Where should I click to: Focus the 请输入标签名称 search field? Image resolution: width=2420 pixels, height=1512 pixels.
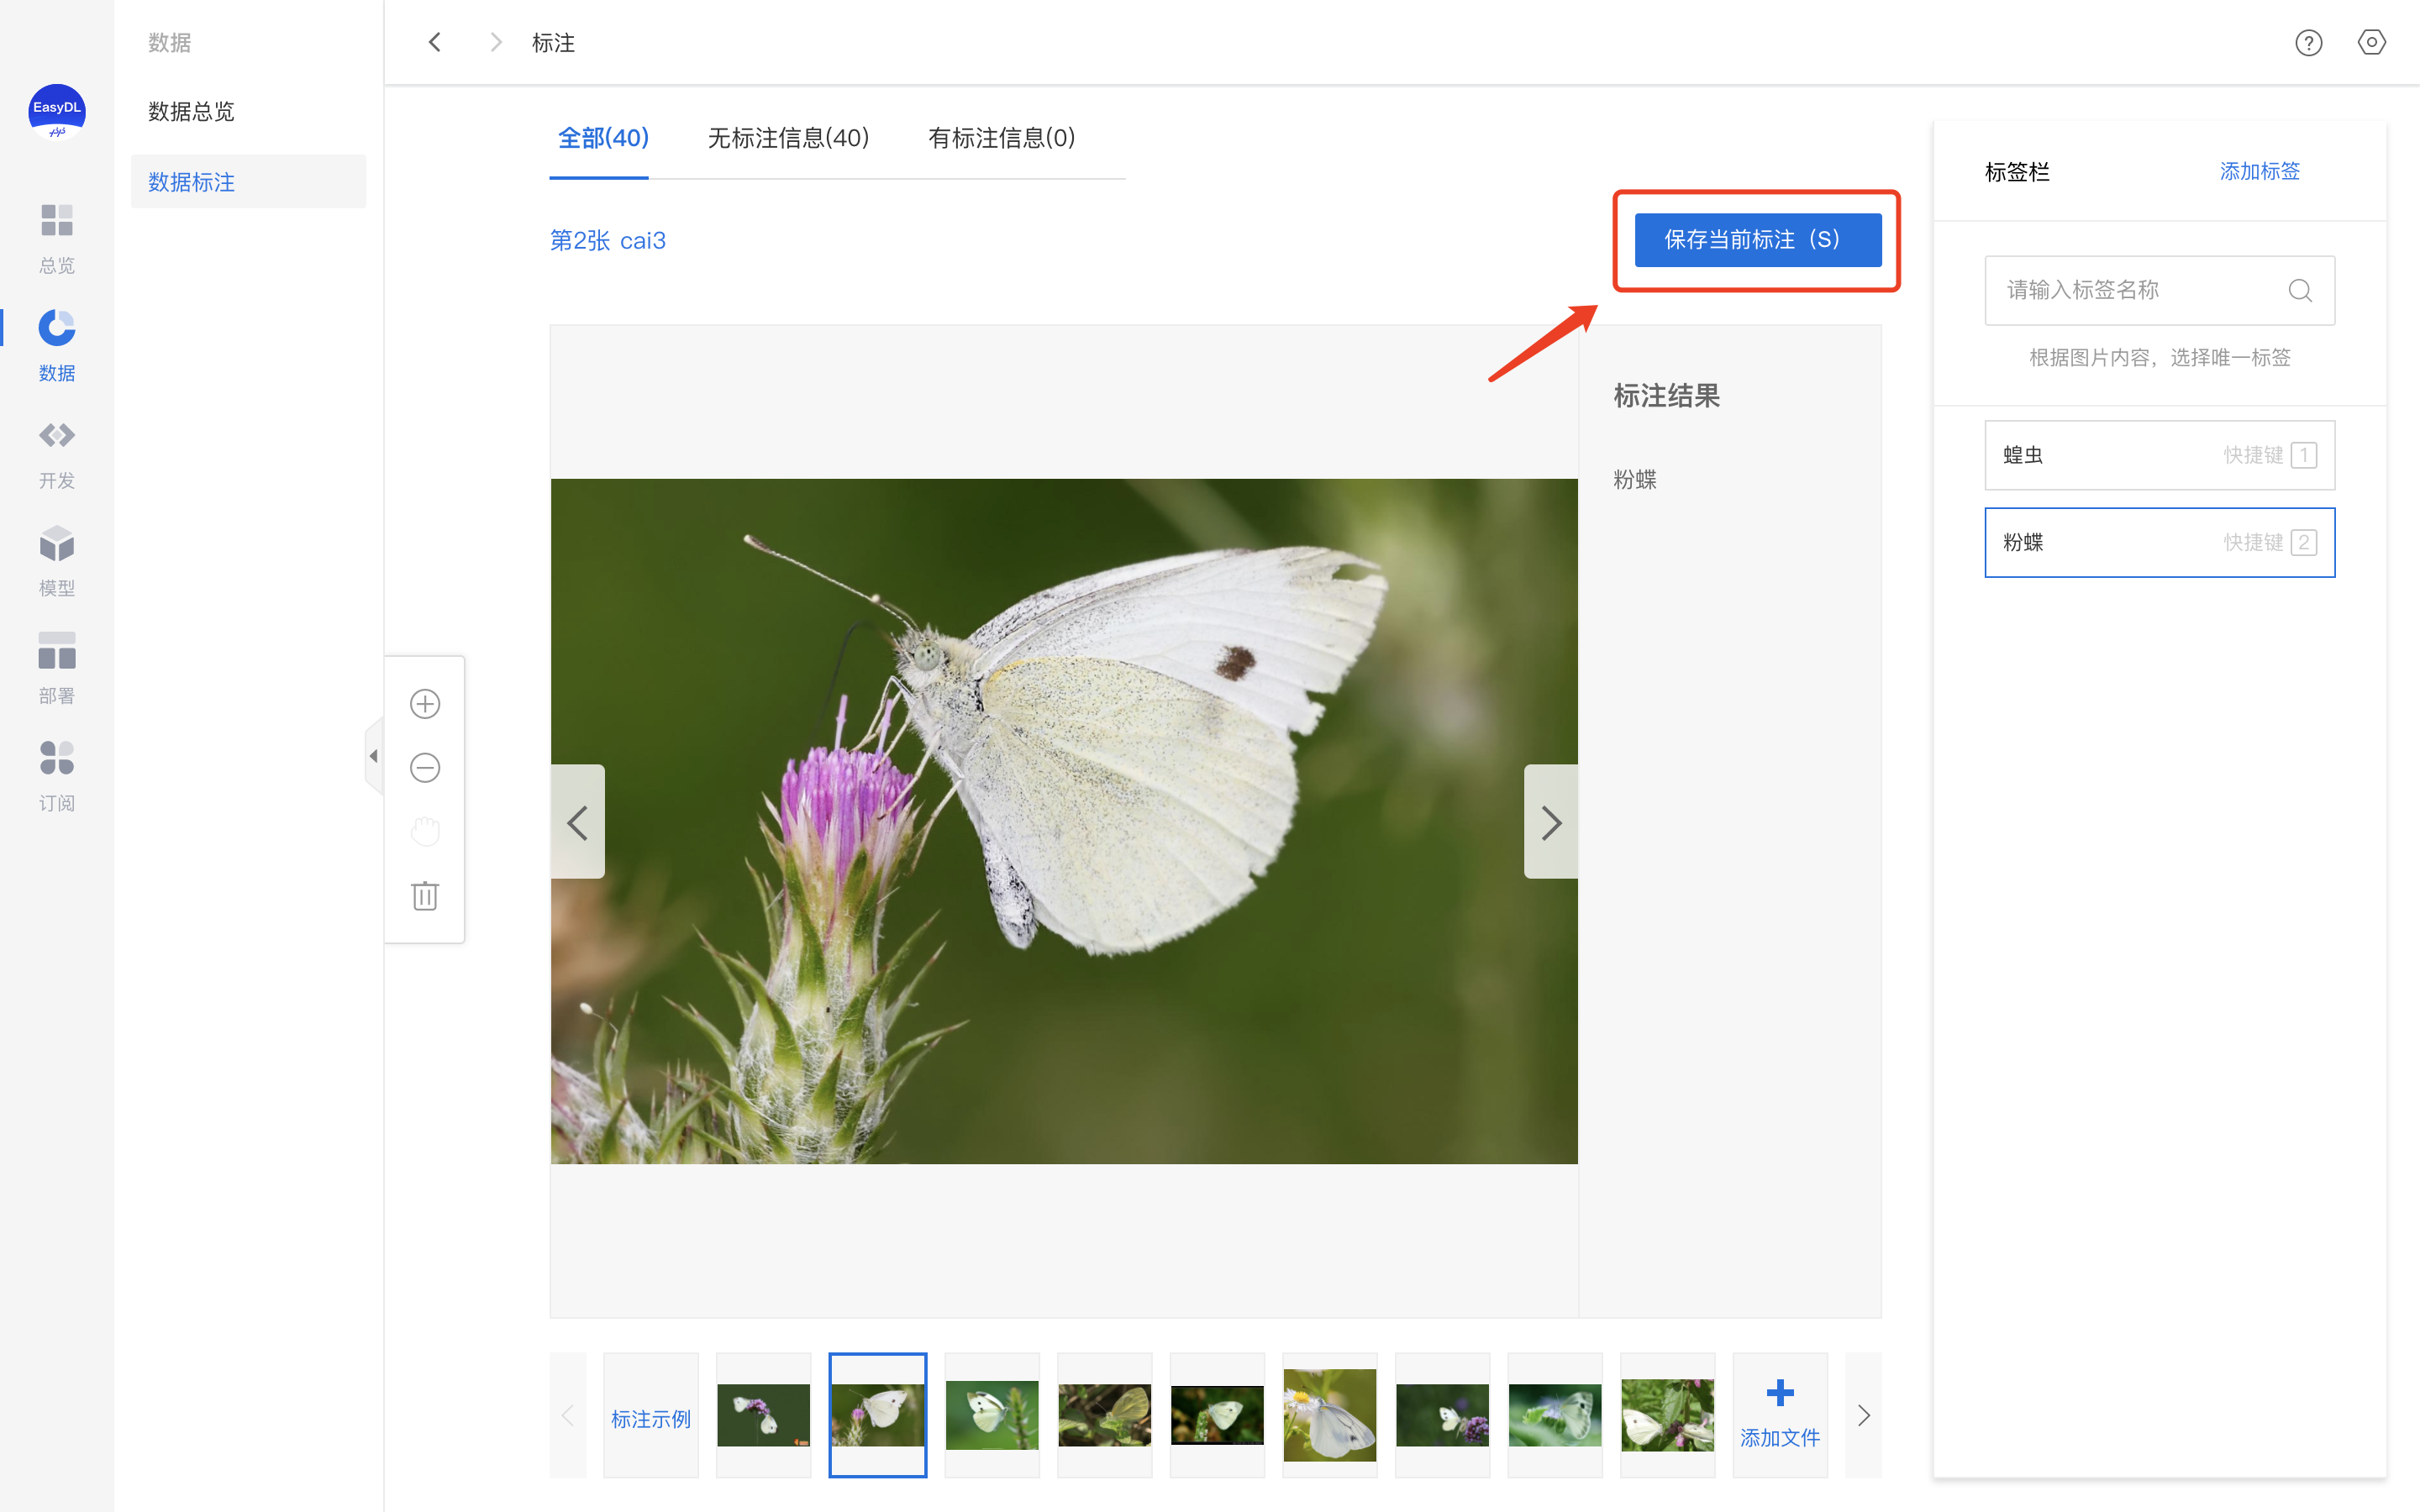pyautogui.click(x=2159, y=290)
